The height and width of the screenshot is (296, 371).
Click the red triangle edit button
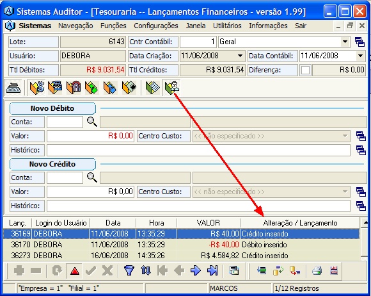click(x=75, y=270)
